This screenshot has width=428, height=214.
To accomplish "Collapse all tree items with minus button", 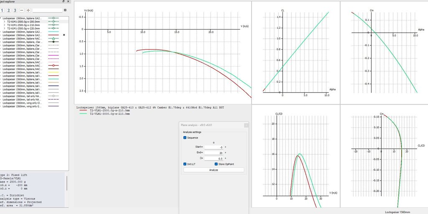I will [x=22, y=10].
